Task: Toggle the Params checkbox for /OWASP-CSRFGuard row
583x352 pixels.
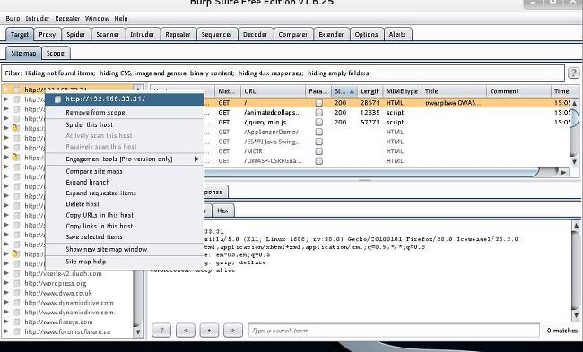Action: point(318,161)
